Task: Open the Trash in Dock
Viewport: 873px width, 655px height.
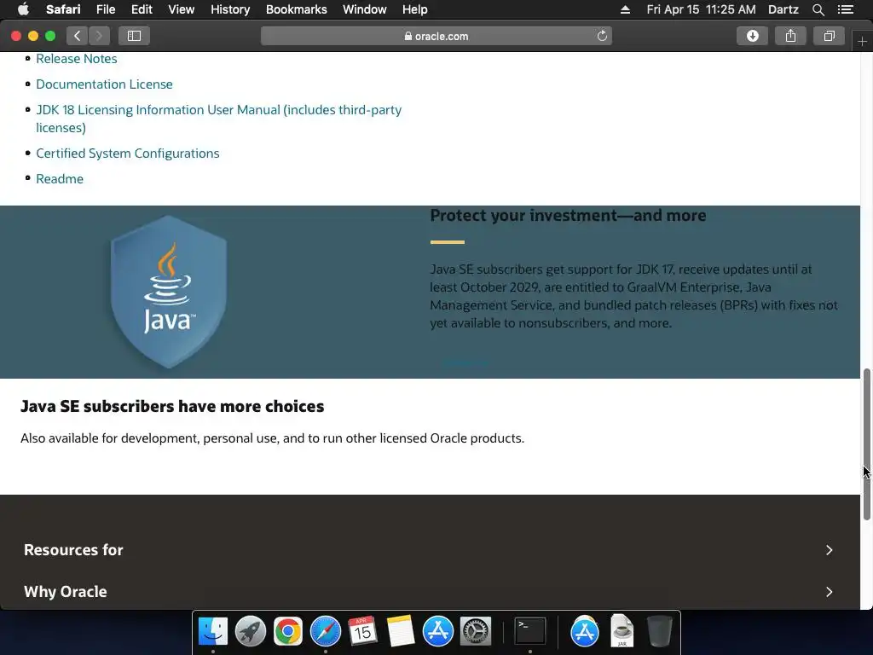Action: tap(660, 631)
